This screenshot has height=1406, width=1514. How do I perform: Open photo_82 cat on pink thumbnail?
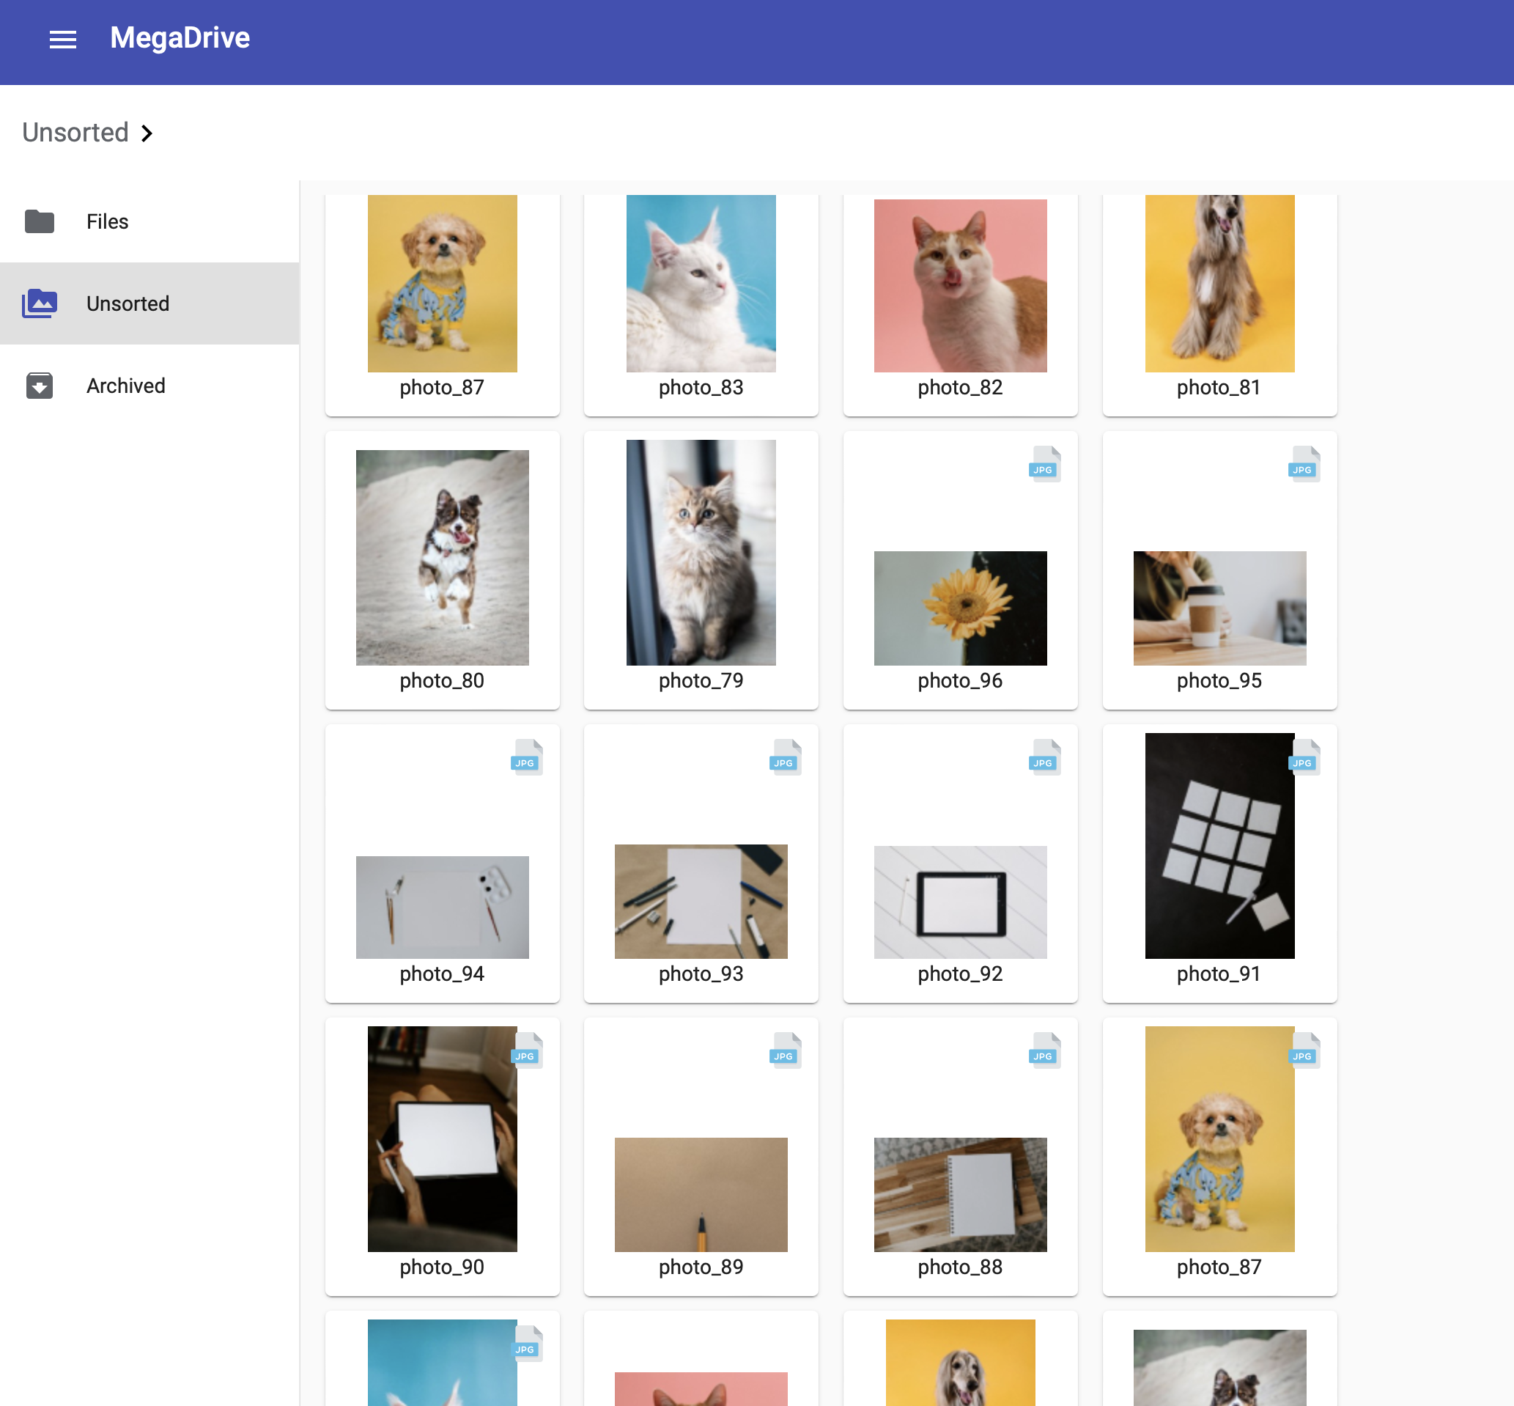(961, 285)
